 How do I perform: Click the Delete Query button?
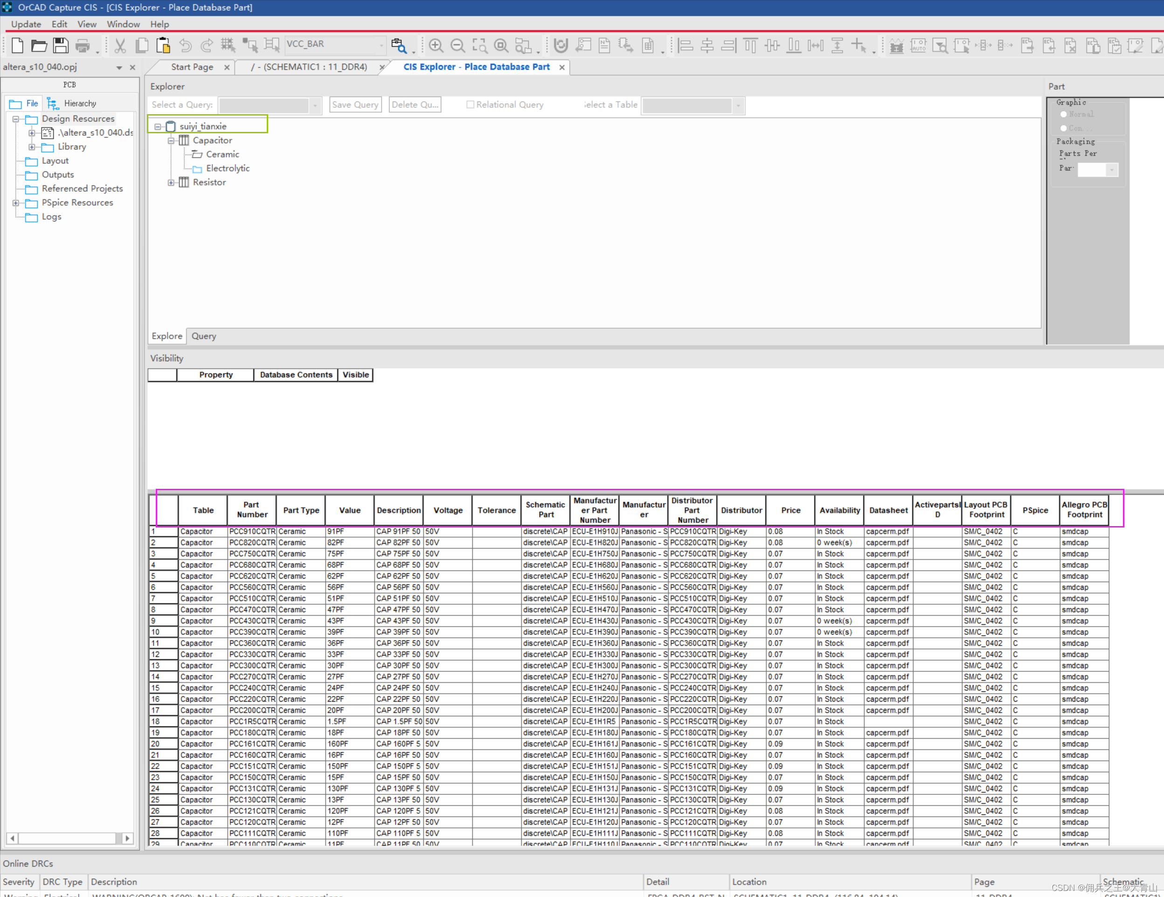(x=415, y=105)
